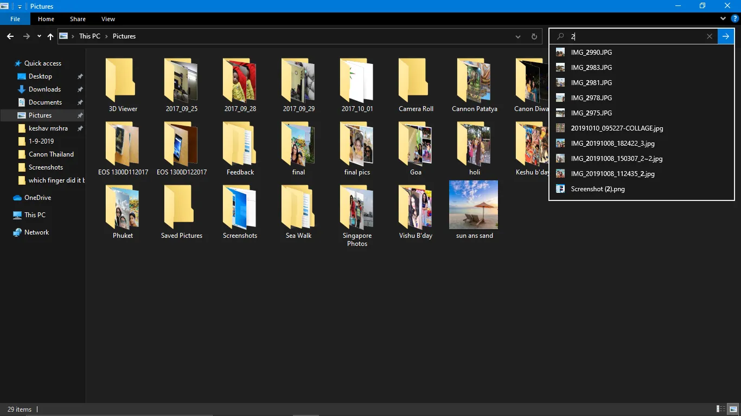Switch to Large icons view layout
The image size is (741, 416).
click(x=733, y=409)
